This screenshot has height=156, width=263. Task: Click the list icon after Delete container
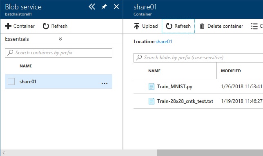click(254, 26)
